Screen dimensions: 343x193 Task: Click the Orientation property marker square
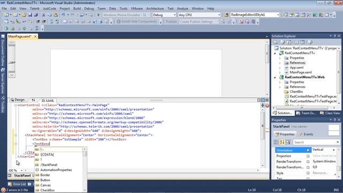click(308, 150)
